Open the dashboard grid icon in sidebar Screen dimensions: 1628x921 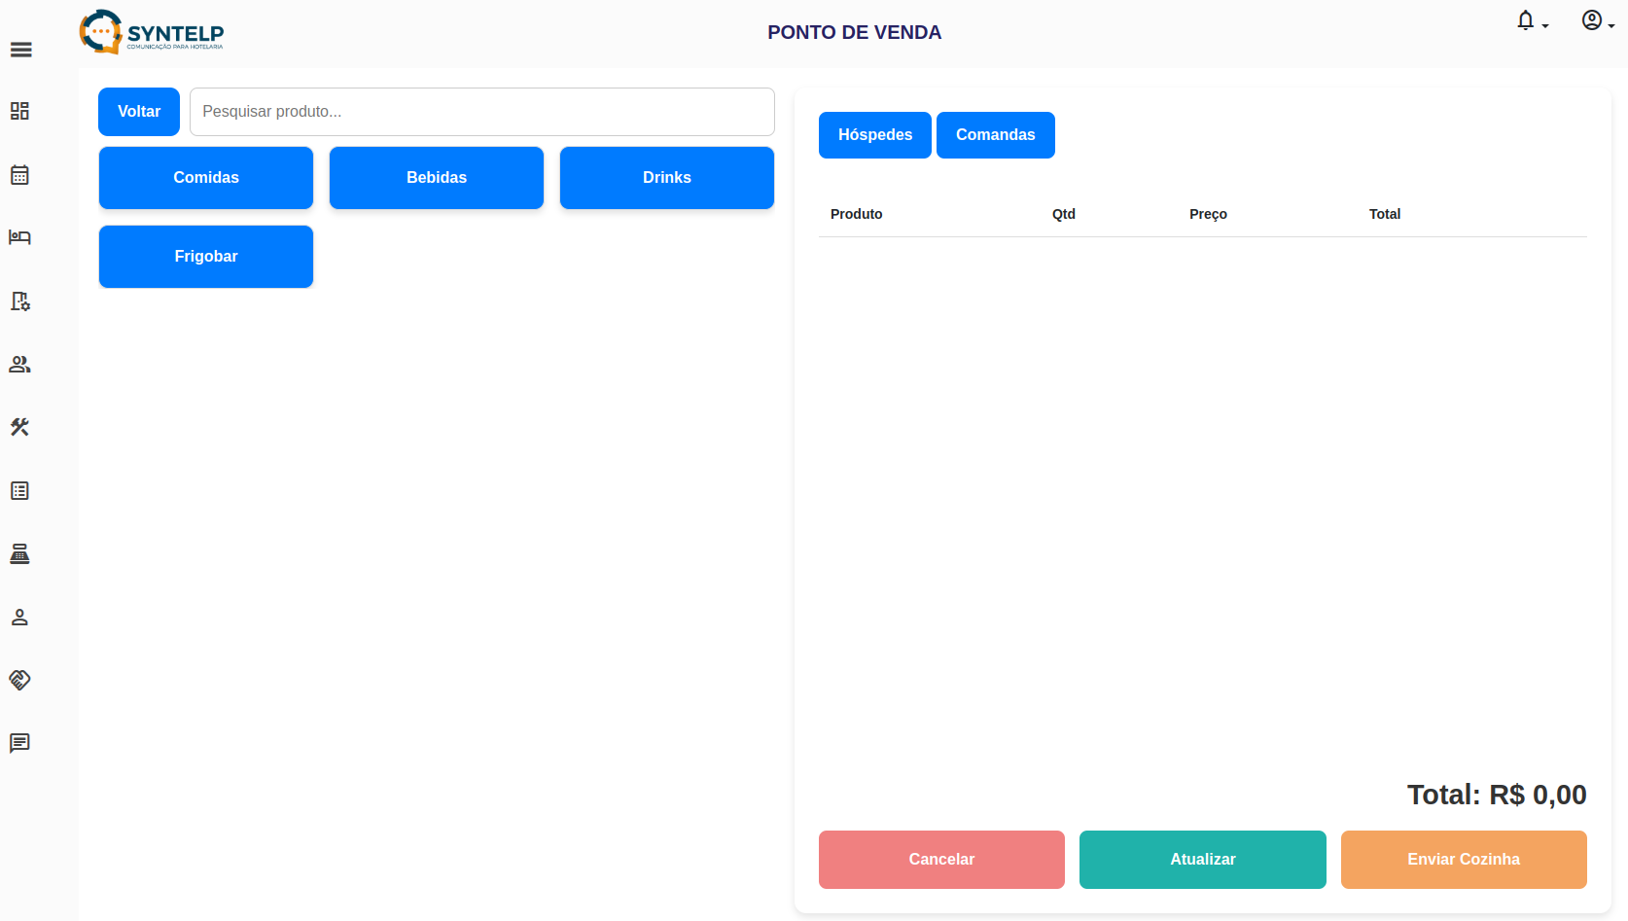pos(19,111)
